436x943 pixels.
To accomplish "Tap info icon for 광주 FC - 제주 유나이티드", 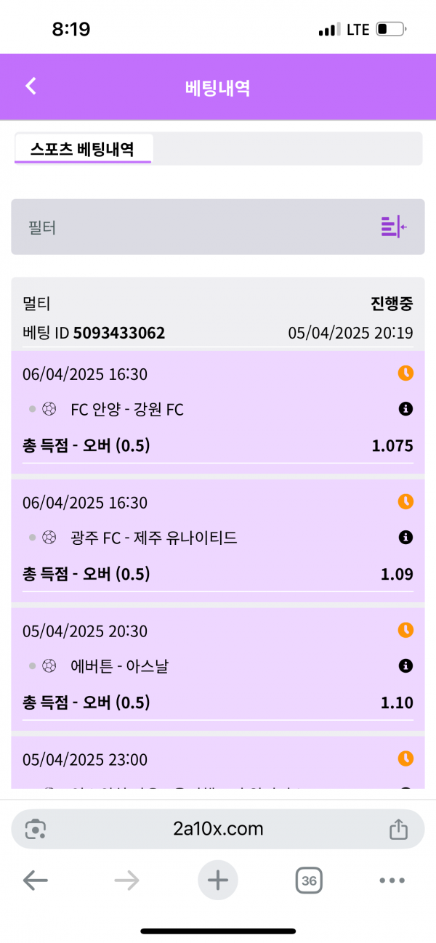I will (405, 538).
